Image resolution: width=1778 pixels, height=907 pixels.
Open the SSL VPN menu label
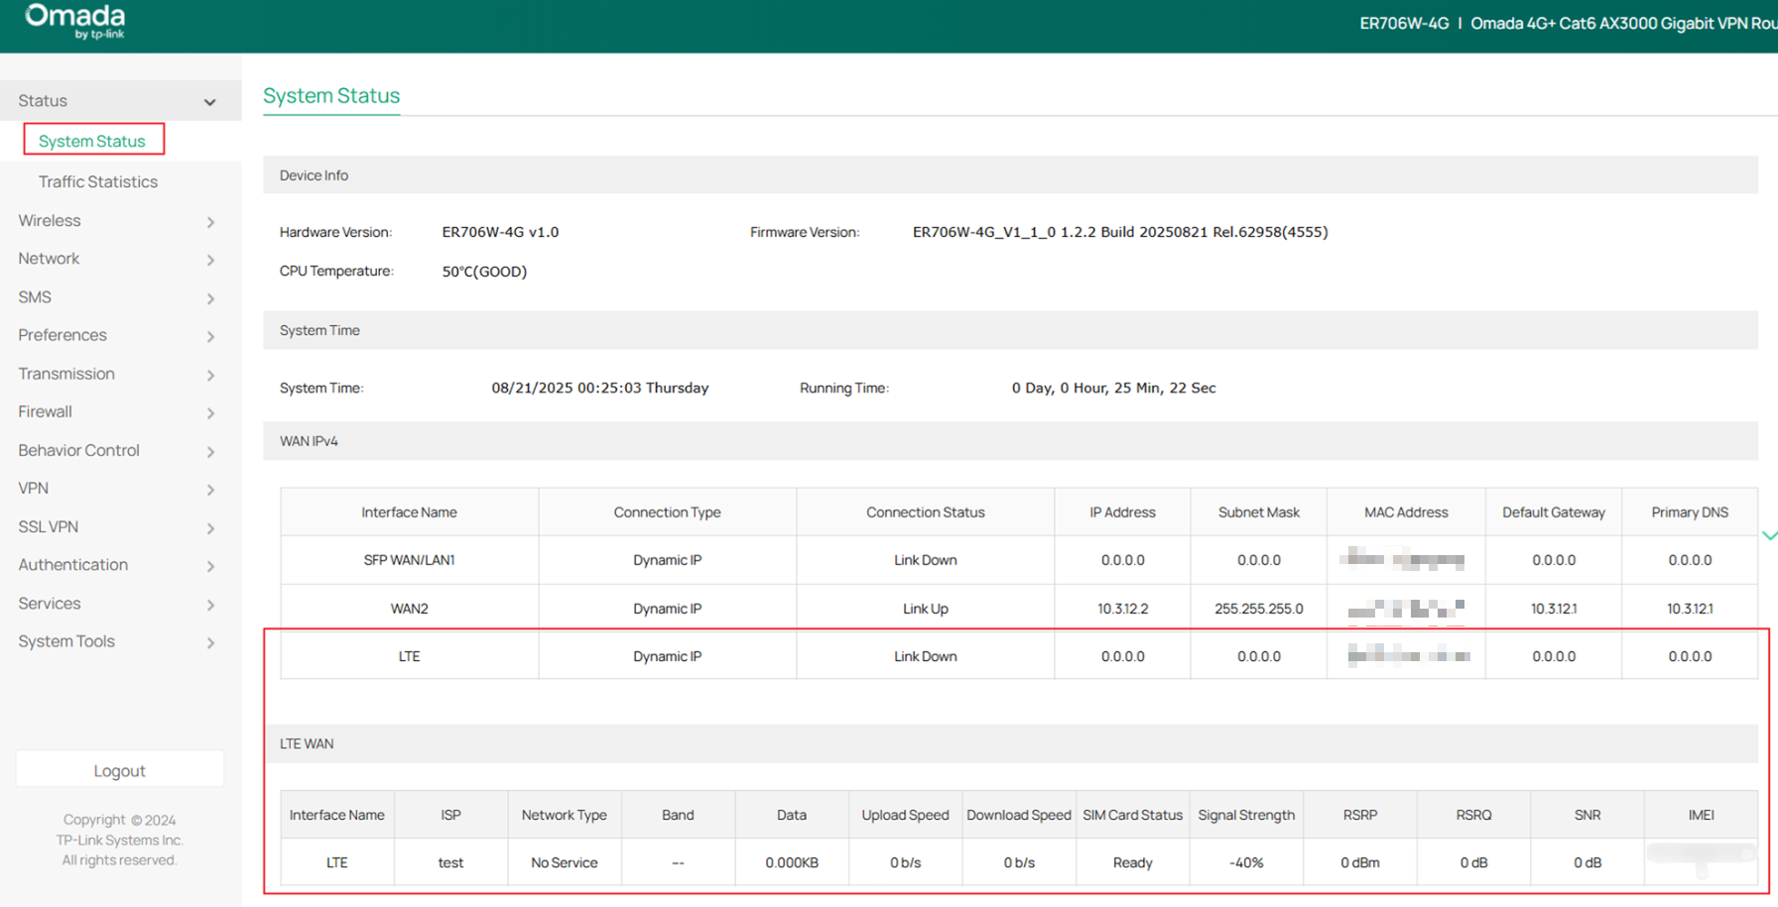click(x=49, y=526)
